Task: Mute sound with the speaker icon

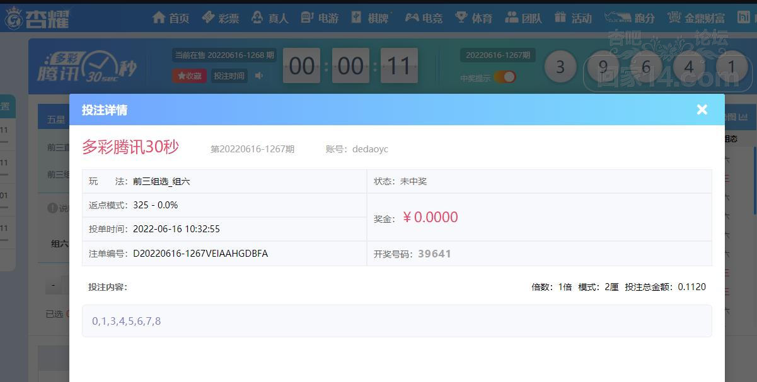Action: [258, 76]
